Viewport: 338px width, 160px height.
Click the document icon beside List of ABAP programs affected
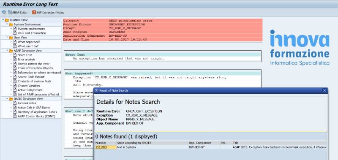click(x=15, y=94)
